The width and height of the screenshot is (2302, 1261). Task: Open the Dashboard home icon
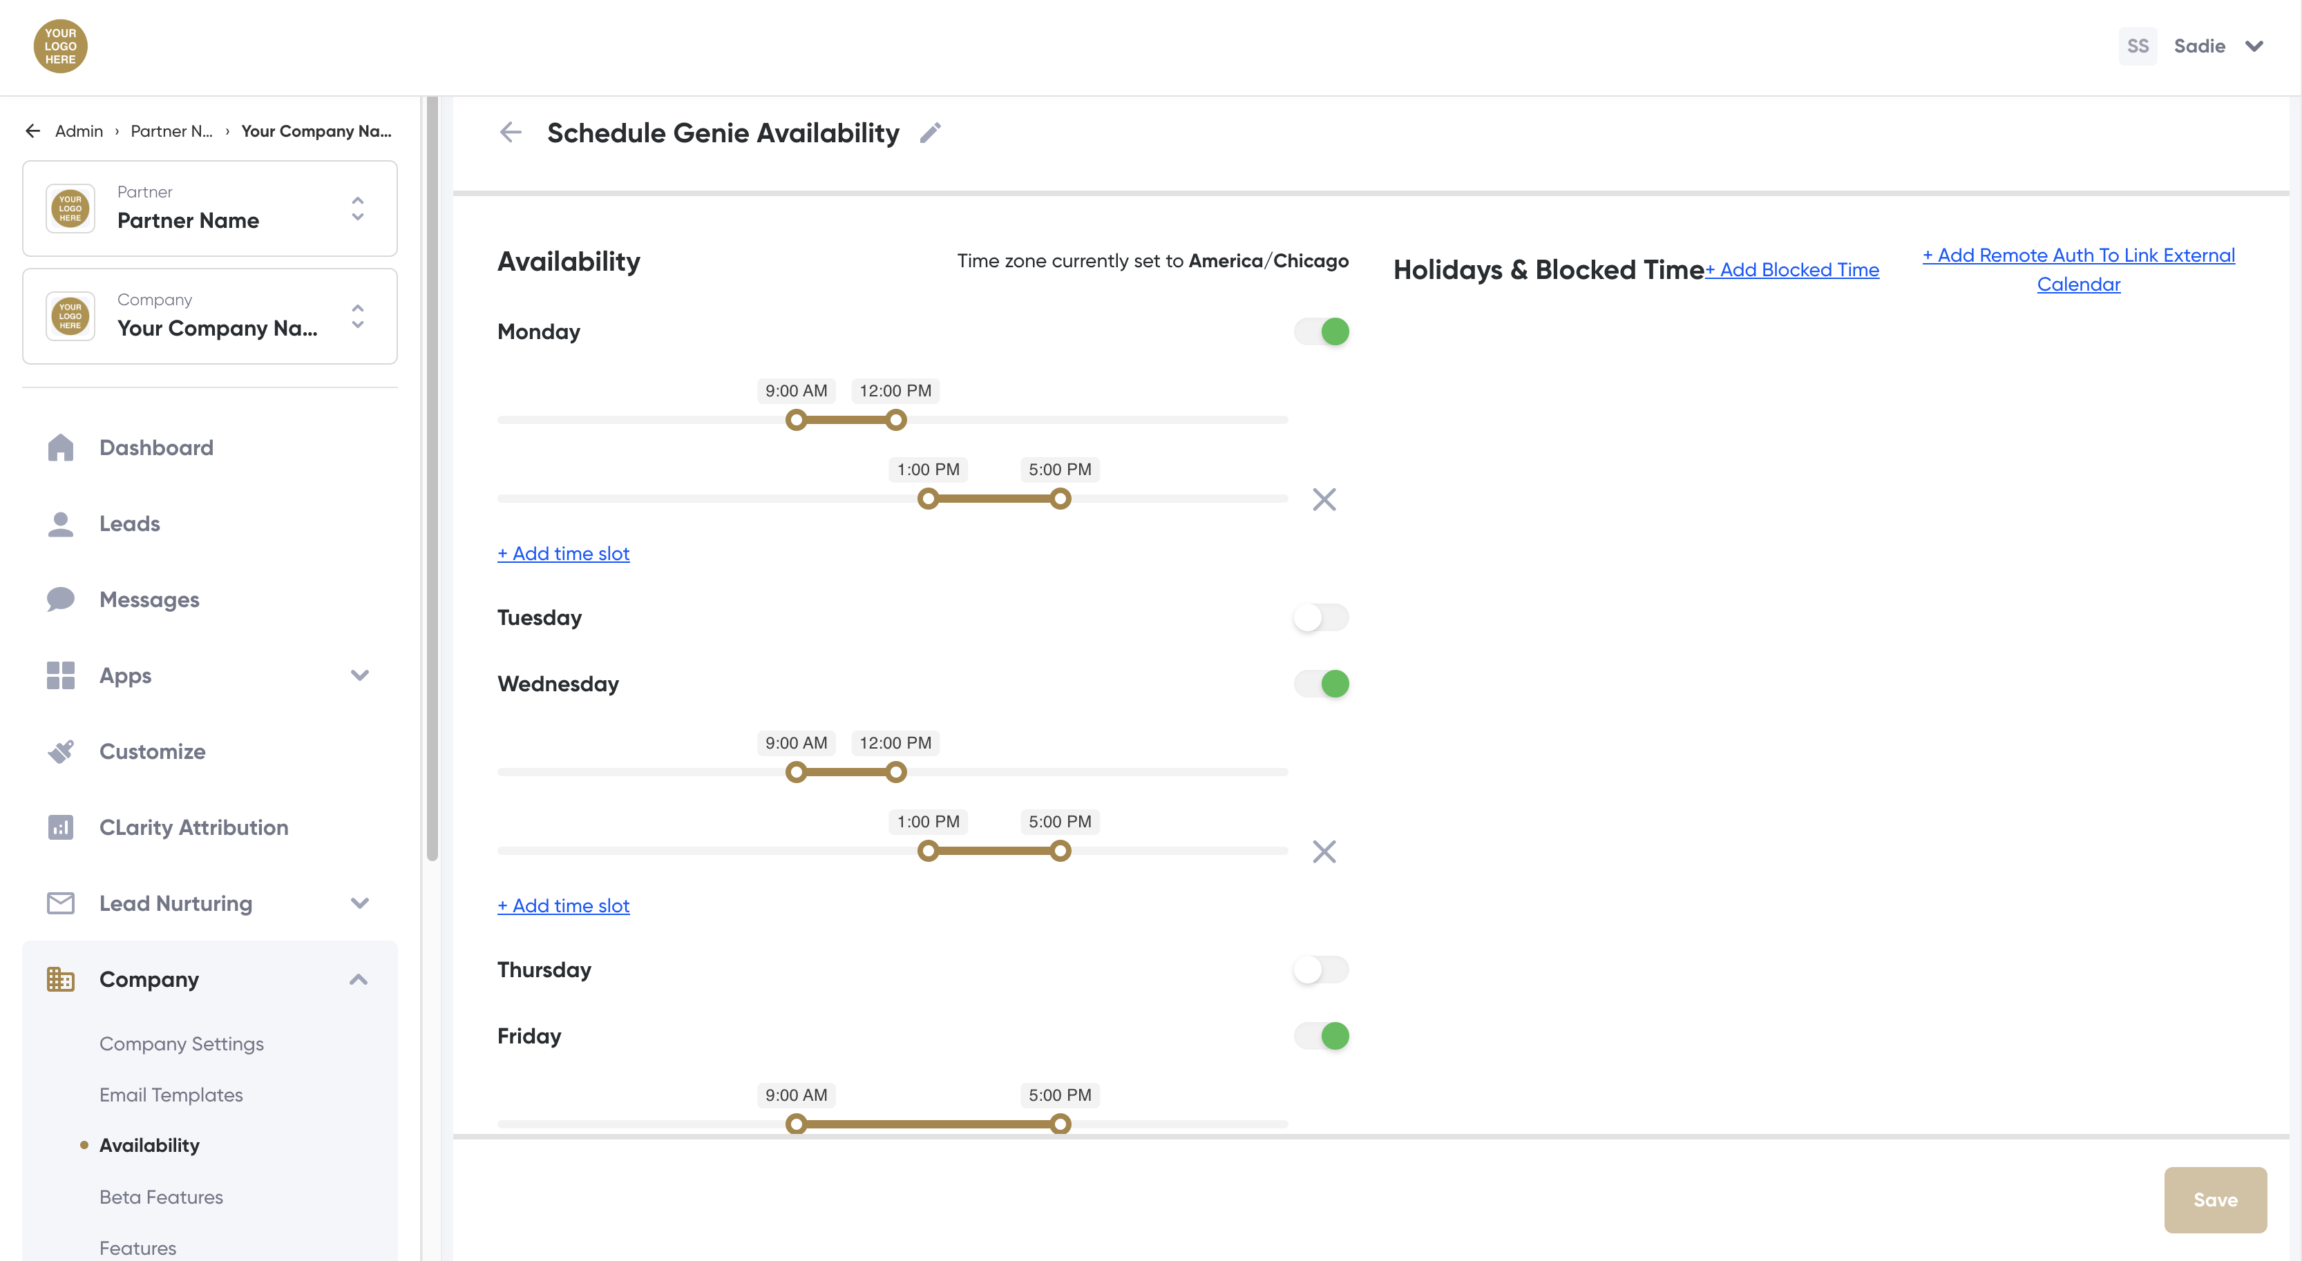point(61,447)
